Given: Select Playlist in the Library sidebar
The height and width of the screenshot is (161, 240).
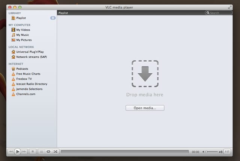Looking at the screenshot, I should [31, 18].
